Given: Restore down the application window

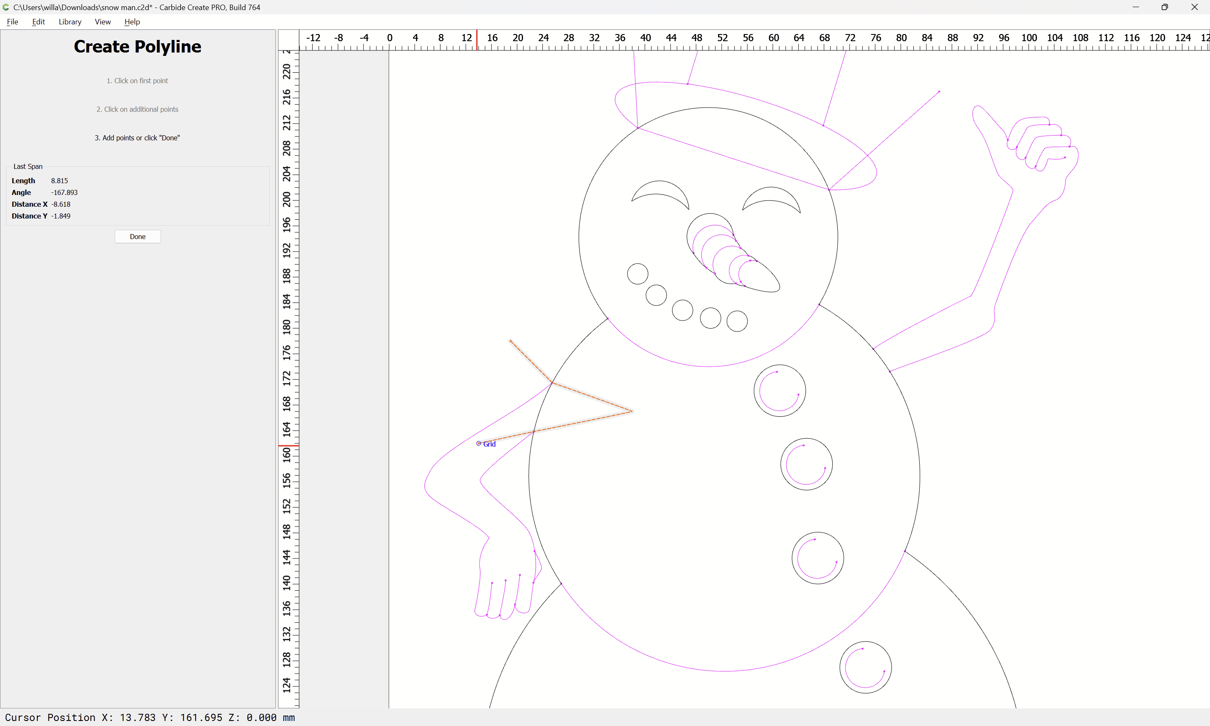Looking at the screenshot, I should (x=1165, y=7).
